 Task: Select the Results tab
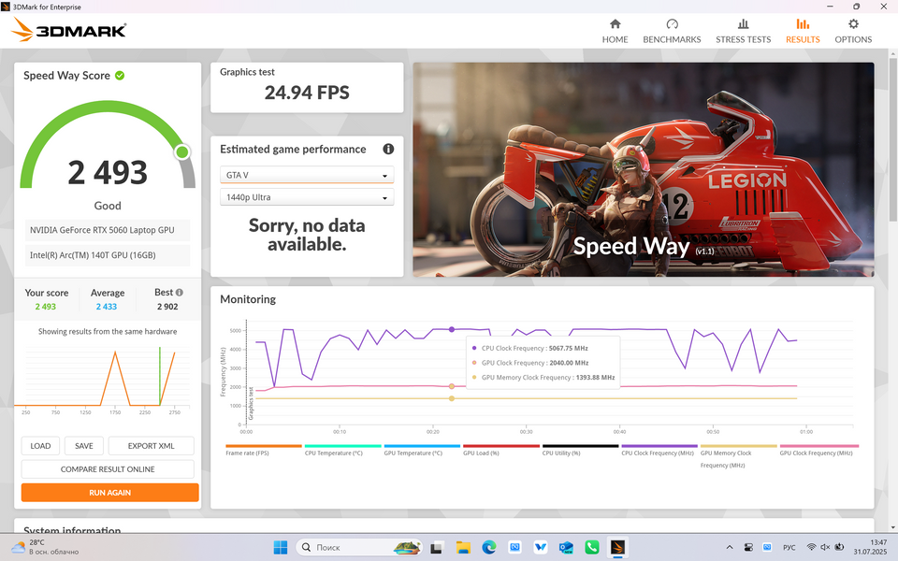click(803, 31)
